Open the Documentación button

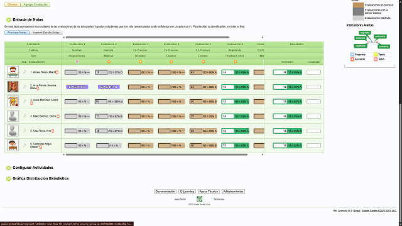[x=165, y=191]
